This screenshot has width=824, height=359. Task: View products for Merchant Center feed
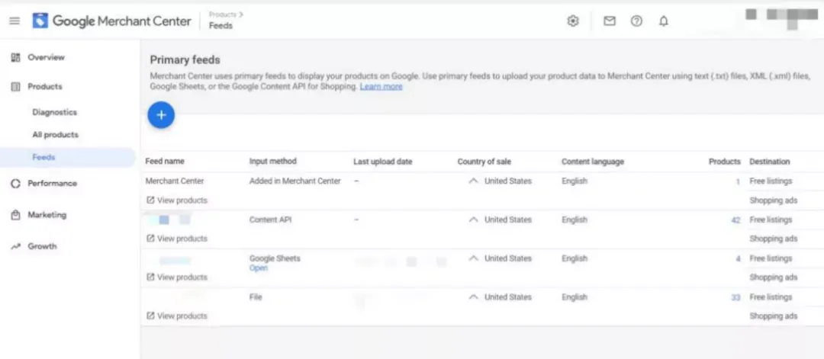tap(182, 200)
